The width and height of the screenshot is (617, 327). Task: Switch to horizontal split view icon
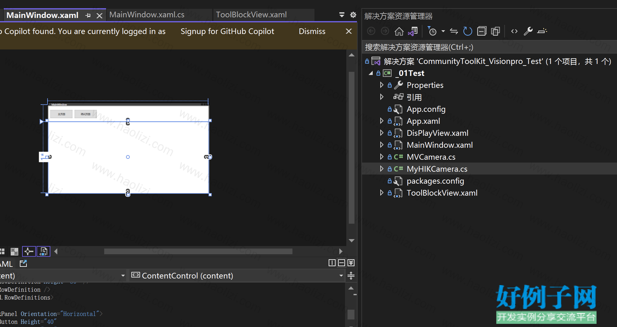click(x=342, y=263)
